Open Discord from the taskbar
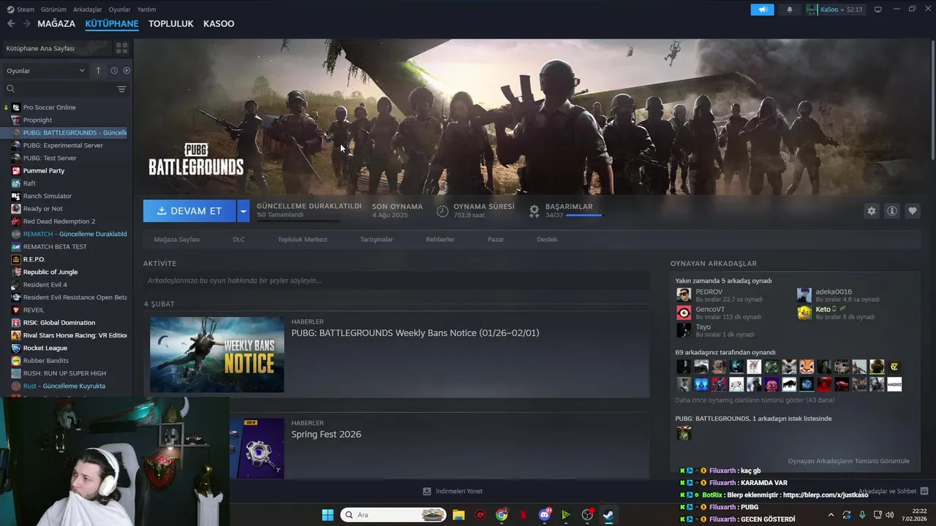Image resolution: width=936 pixels, height=526 pixels. point(545,515)
